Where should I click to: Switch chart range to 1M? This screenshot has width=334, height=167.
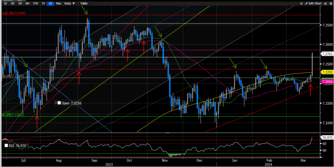[20, 3]
